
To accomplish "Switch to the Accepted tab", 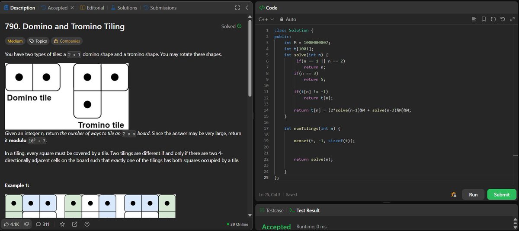I will click(x=54, y=8).
